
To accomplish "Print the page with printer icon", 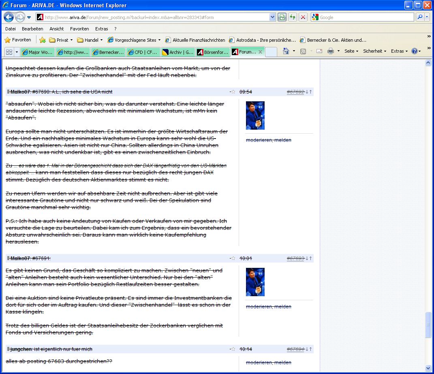I will (x=331, y=51).
